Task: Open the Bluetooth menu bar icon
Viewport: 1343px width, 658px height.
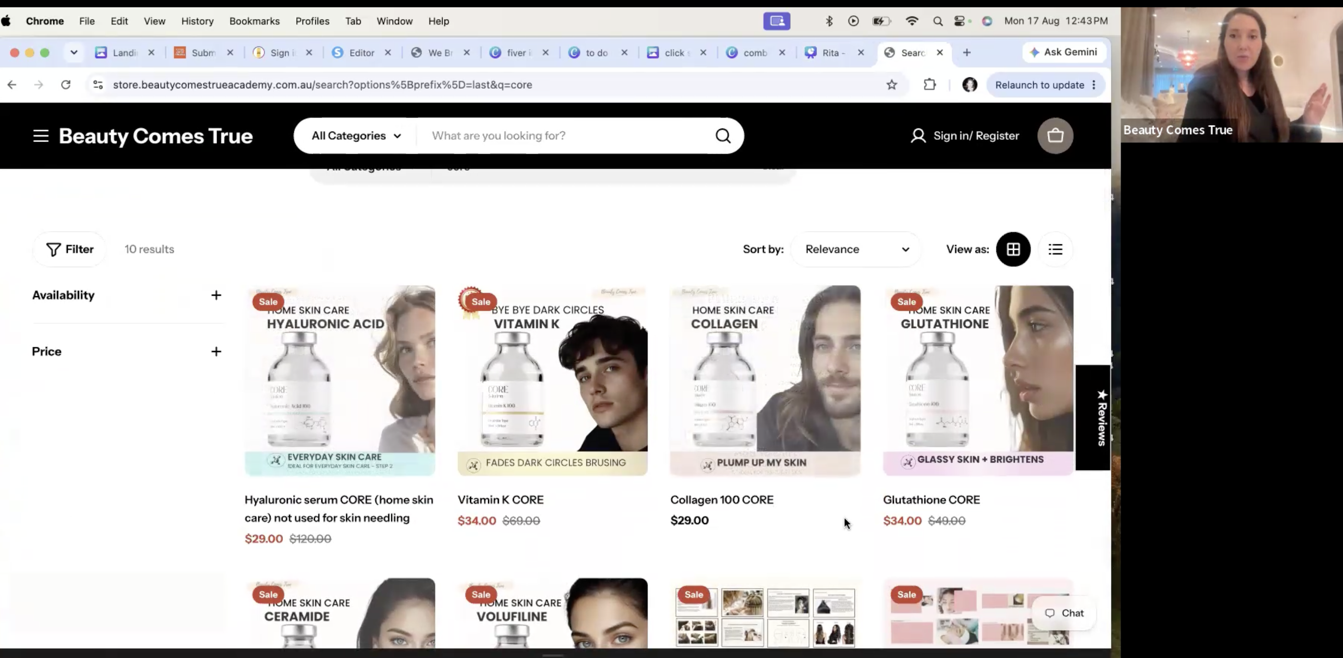Action: 829,21
